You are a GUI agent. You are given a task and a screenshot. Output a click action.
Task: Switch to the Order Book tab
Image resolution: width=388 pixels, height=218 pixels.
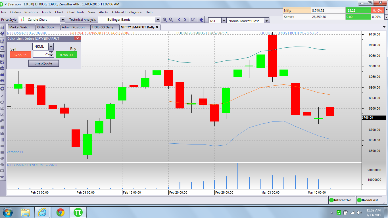pos(48,27)
